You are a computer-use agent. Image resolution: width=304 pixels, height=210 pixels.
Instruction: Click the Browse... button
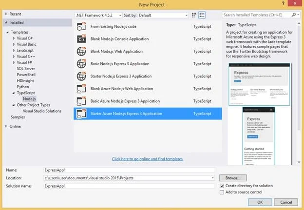pos(233,178)
